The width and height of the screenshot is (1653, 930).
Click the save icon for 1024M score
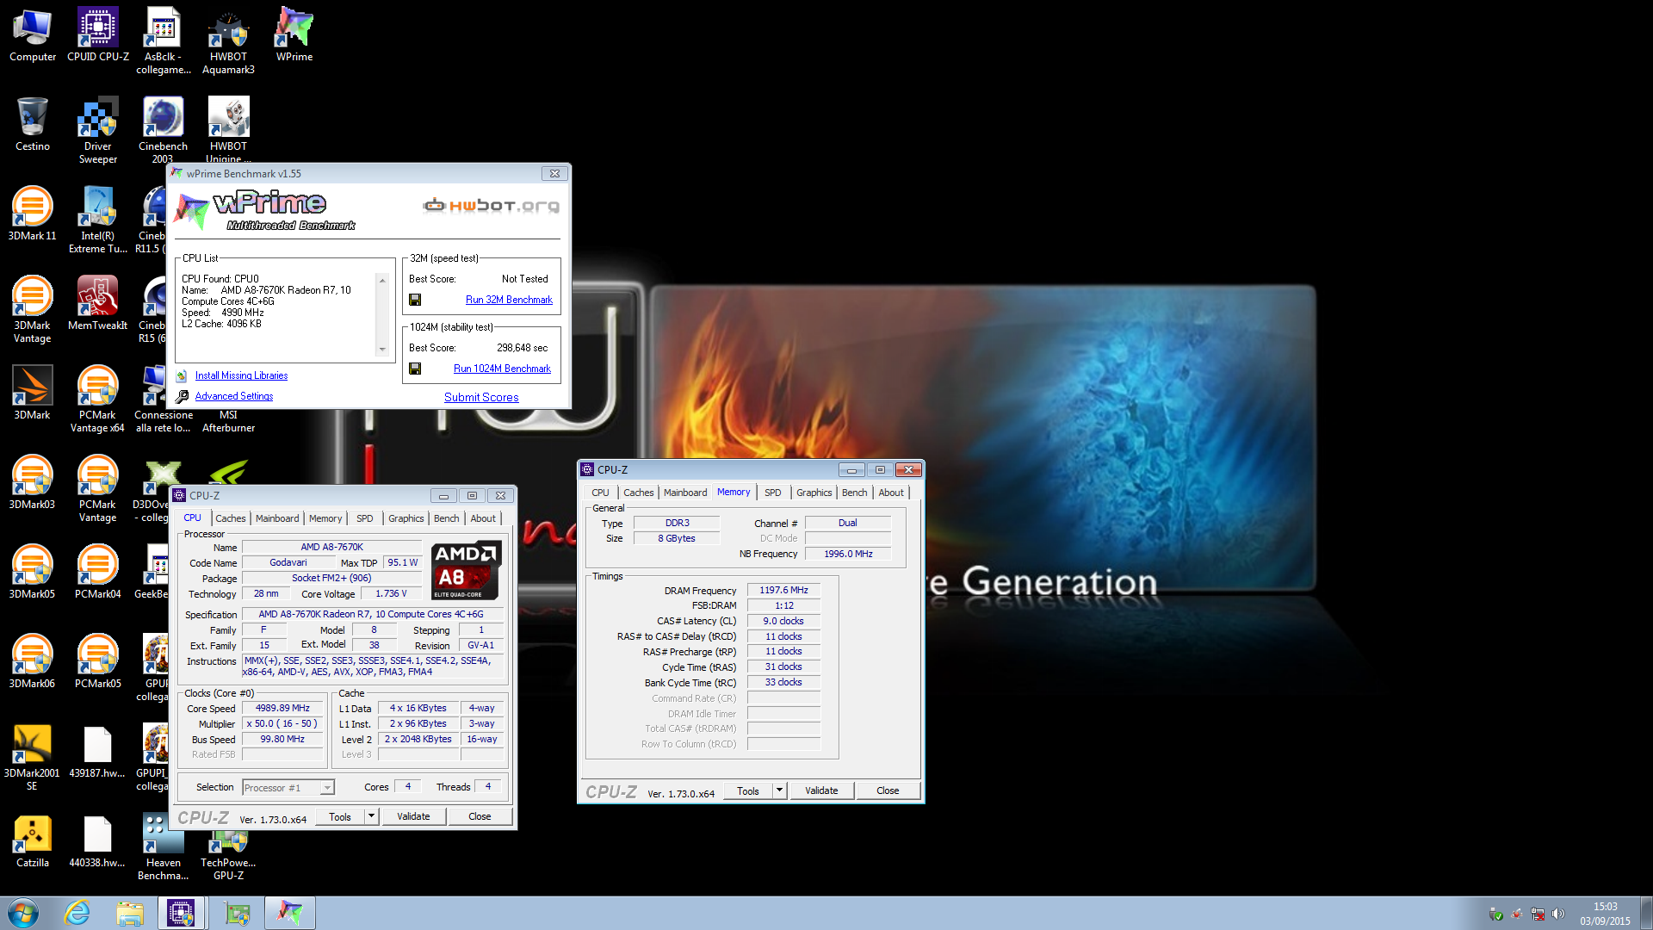[x=415, y=369]
